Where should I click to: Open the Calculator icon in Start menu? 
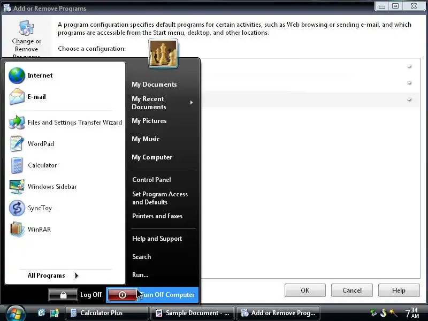tap(17, 165)
